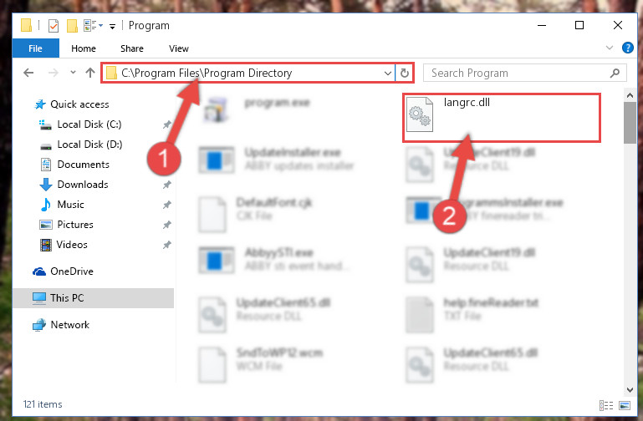Screen dimensions: 643x421
Task: Expand the address bar history dropdown
Action: click(387, 73)
